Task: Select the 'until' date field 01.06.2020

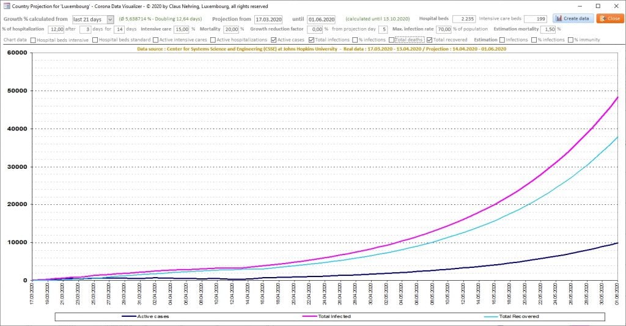Action: 321,19
